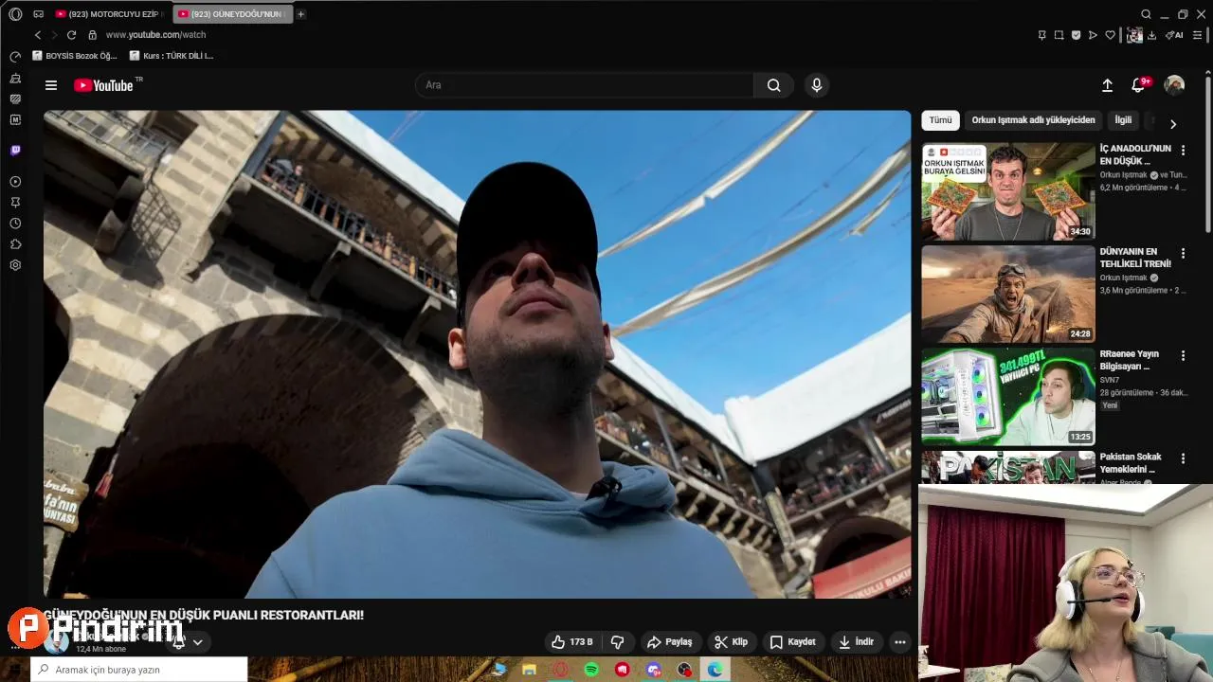Open DÜNYANIN EN TEHLİKELİ TRENİ! title link

[1135, 258]
